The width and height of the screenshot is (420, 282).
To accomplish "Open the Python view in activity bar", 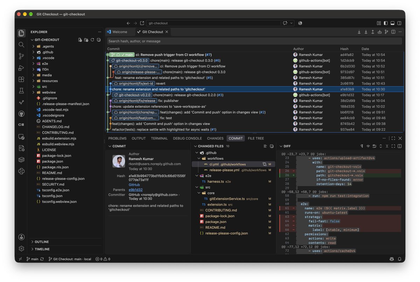I will 21,171.
